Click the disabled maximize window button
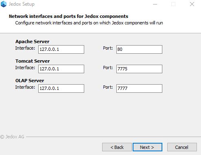 pyautogui.click(x=173, y=4)
